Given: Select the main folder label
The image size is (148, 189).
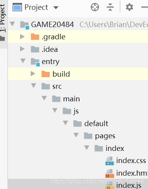Looking at the screenshot, I should [x=71, y=99].
